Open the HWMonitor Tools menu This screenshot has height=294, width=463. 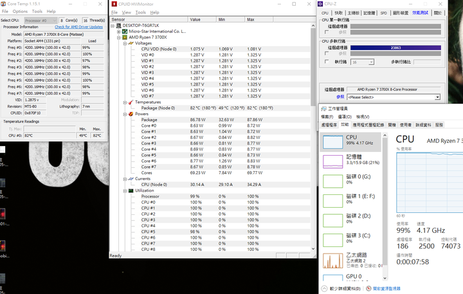141,12
